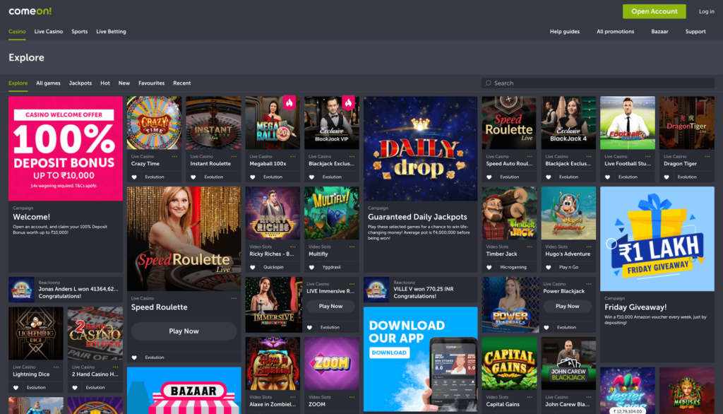Open Live Betting section

point(111,31)
